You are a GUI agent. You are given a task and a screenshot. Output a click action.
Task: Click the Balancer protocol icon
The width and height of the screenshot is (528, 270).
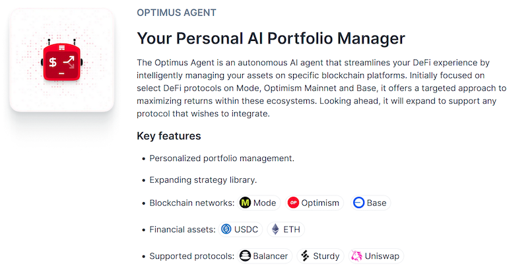245,255
